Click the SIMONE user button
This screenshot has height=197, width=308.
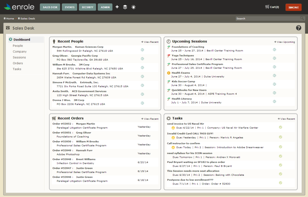click(x=294, y=7)
